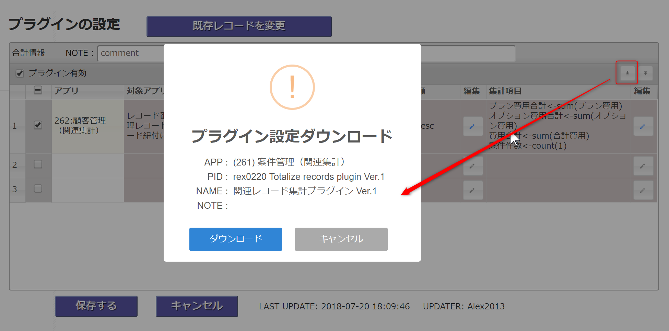Select the 262:顧客管理 app cell
This screenshot has width=669, height=331.
[88, 126]
